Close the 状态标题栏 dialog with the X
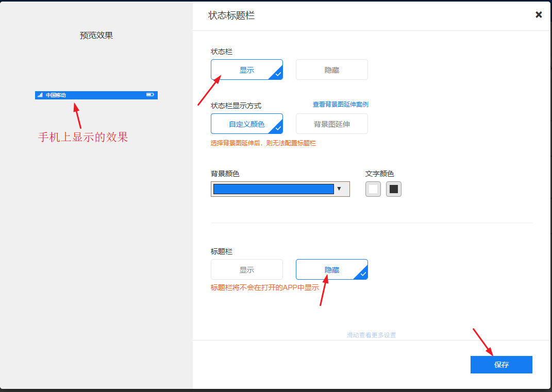The width and height of the screenshot is (552, 392). (x=539, y=15)
